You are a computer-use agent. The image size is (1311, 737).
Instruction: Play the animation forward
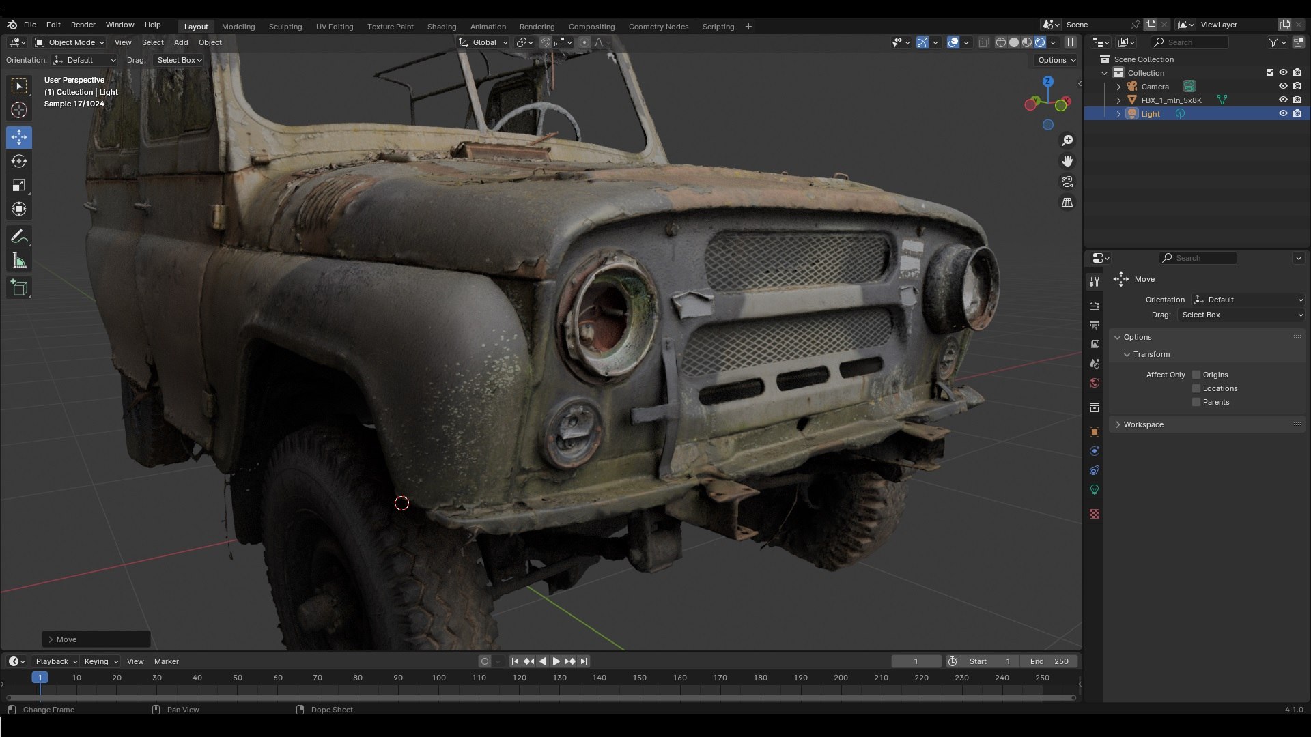click(x=556, y=661)
